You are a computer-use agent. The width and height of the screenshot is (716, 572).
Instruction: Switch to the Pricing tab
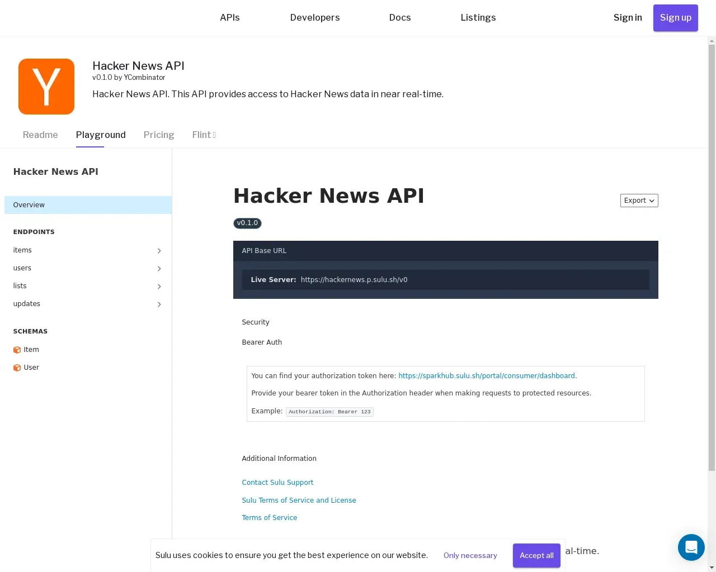tap(159, 135)
